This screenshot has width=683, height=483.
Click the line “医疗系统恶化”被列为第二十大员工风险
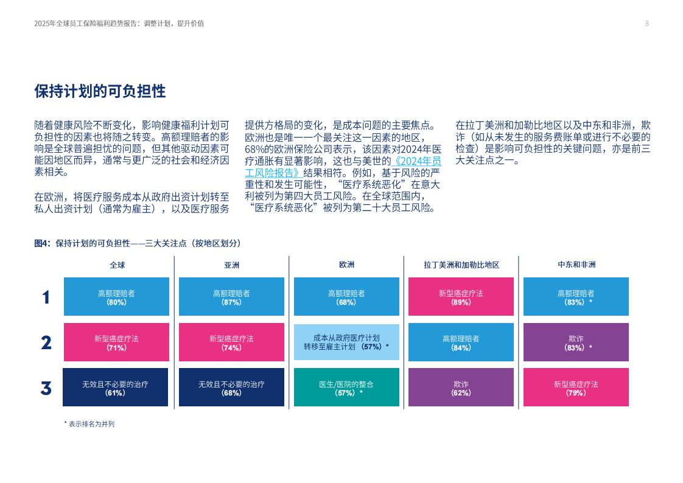point(342,207)
